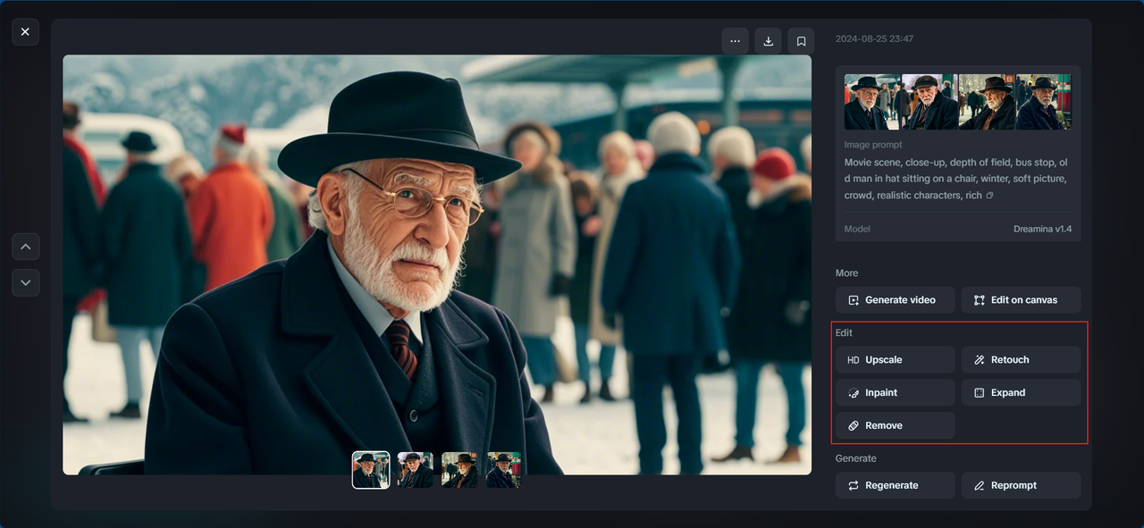This screenshot has height=528, width=1144.
Task: Click the image prompt description text
Action: pyautogui.click(x=955, y=179)
